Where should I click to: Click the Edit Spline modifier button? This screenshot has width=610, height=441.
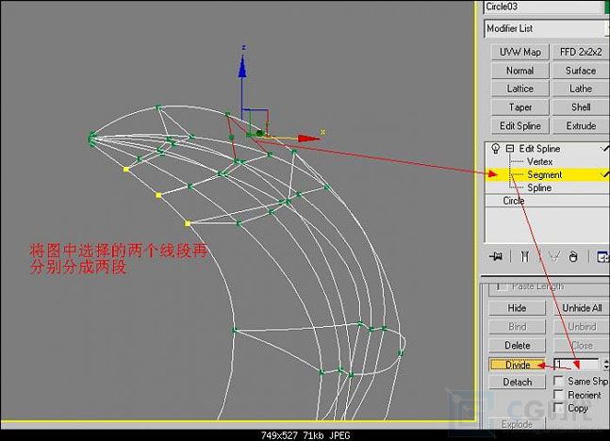(520, 126)
